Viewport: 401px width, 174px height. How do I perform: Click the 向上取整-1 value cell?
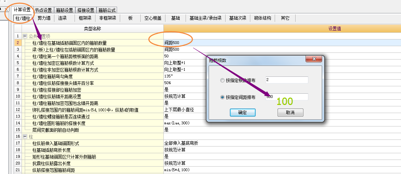(174, 69)
